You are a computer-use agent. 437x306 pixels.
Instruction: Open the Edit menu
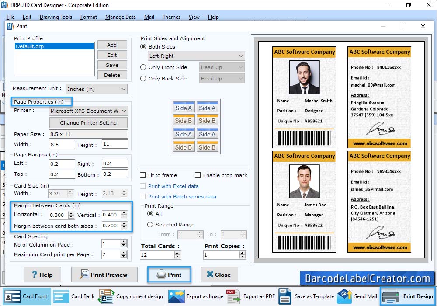pyautogui.click(x=27, y=17)
